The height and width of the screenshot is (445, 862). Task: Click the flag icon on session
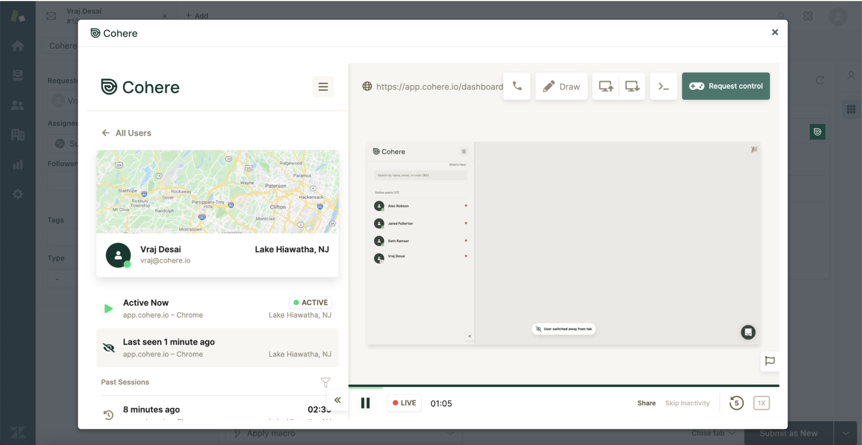coord(770,361)
